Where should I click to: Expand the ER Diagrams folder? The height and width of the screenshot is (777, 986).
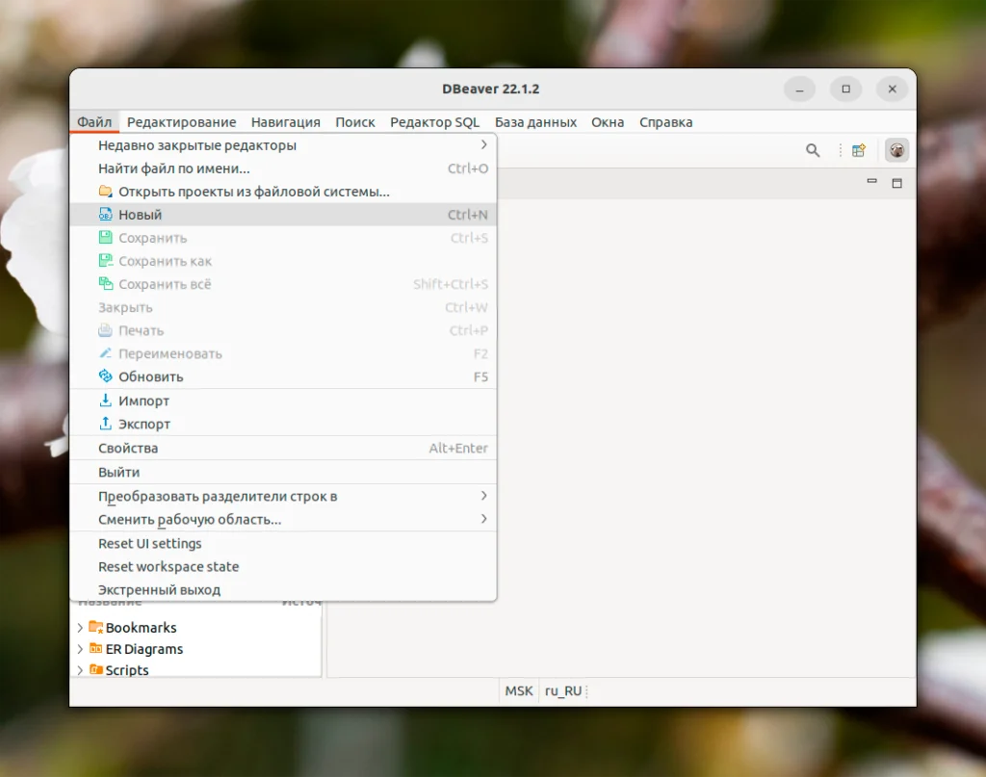[82, 649]
